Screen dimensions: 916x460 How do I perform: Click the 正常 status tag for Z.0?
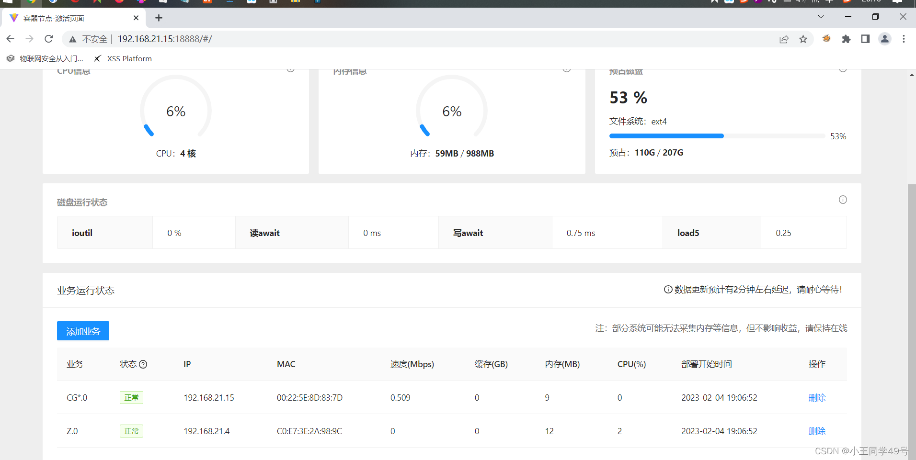(131, 431)
